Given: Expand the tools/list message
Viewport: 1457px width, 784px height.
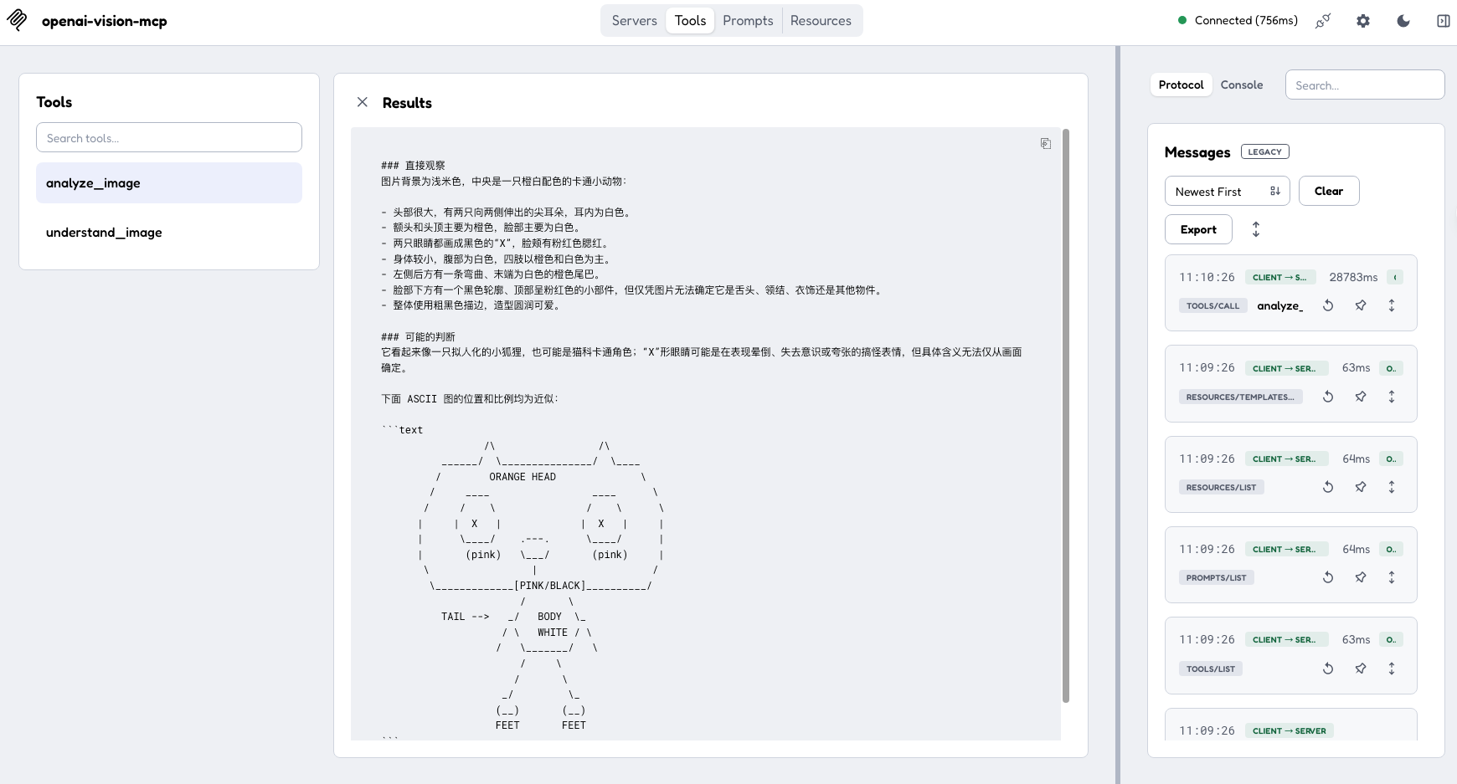Looking at the screenshot, I should [1392, 669].
